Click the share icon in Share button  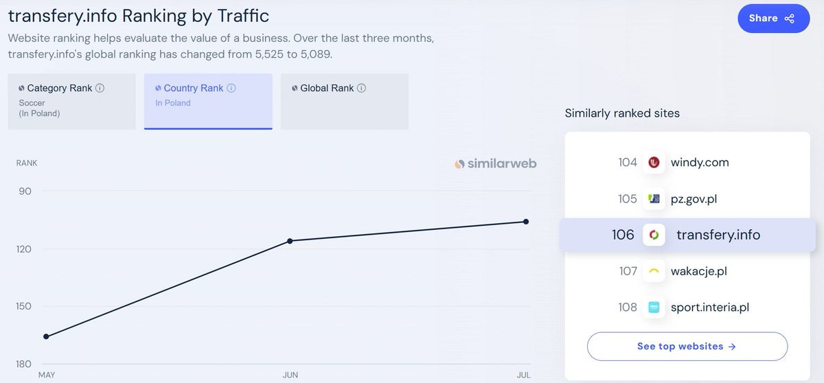click(x=790, y=19)
